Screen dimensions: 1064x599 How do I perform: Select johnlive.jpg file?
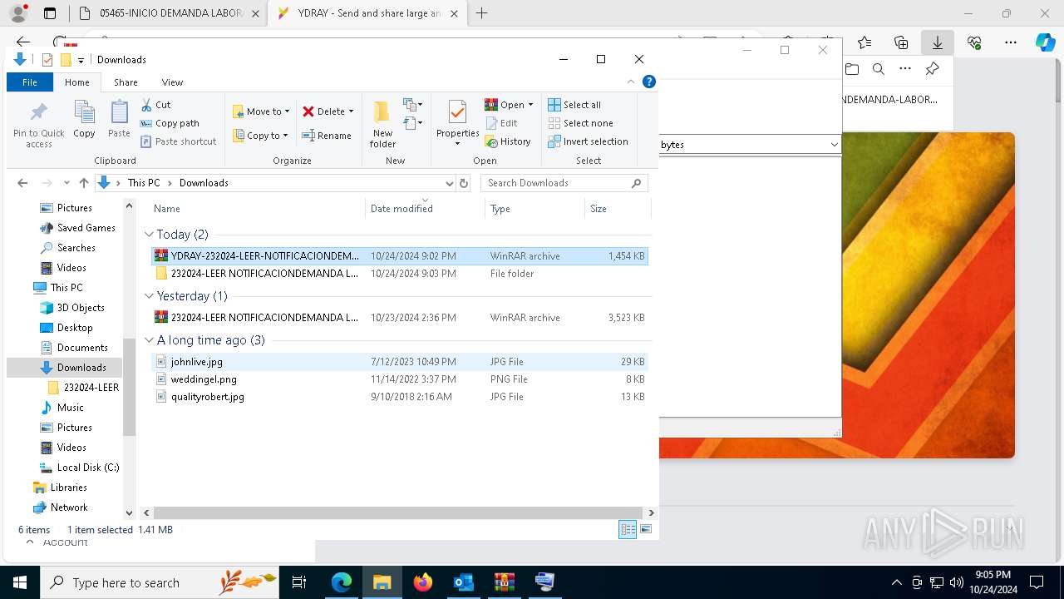click(400, 362)
